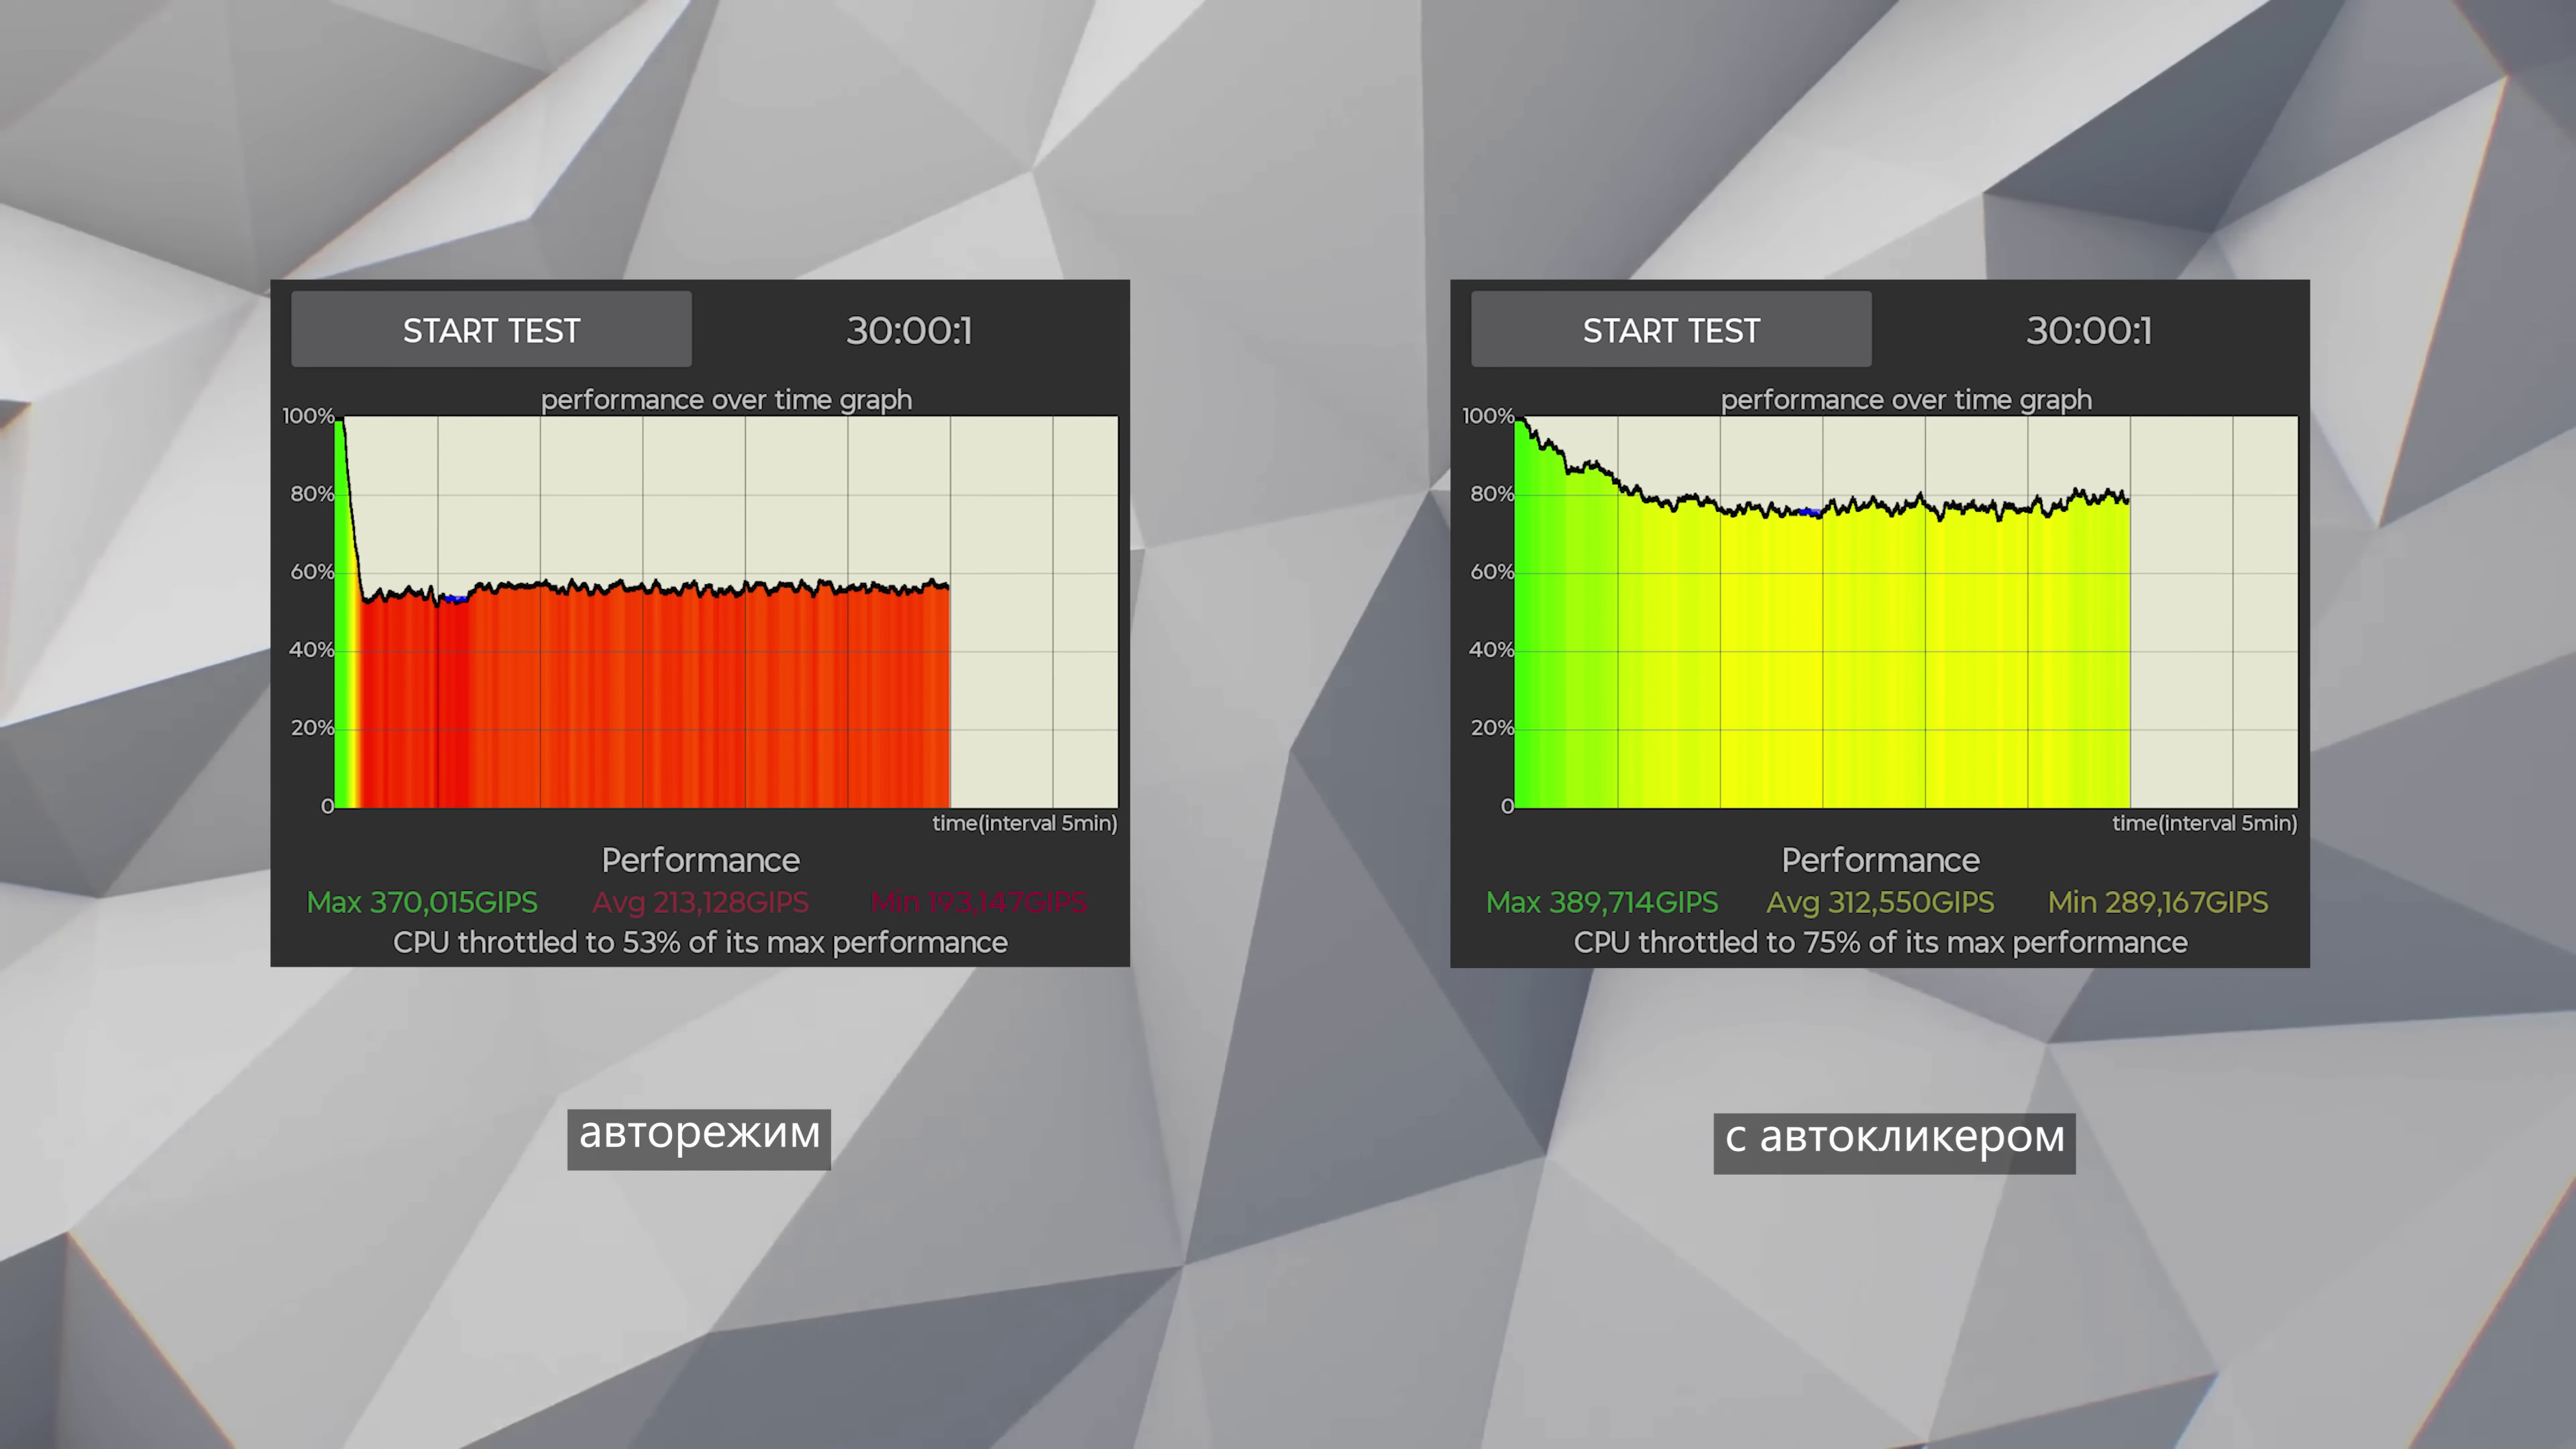This screenshot has width=2576, height=1449.
Task: Click START TEST in the с автокликером panel
Action: pos(1671,329)
